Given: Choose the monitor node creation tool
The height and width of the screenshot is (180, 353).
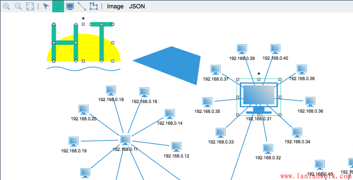Looking at the screenshot, I should tap(70, 6).
